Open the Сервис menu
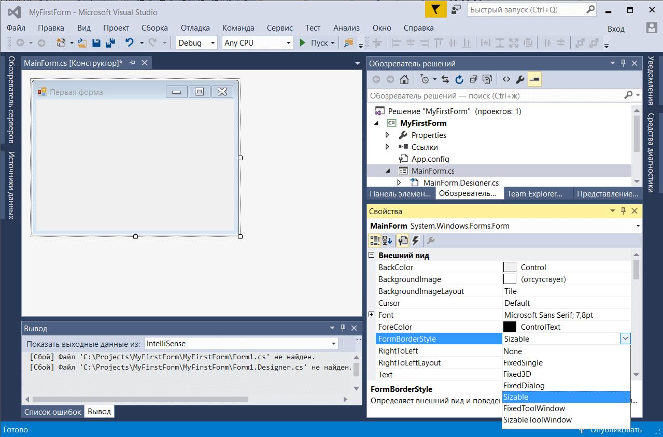Image resolution: width=663 pixels, height=437 pixels. click(x=280, y=28)
